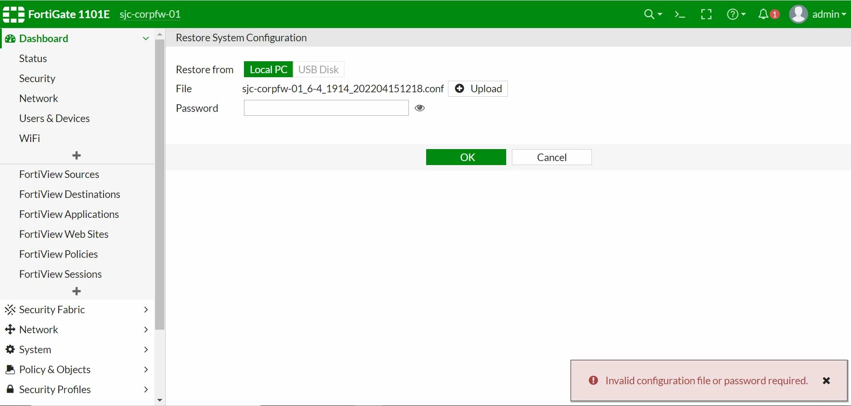Click the System gear icon
The image size is (851, 406).
tap(10, 349)
